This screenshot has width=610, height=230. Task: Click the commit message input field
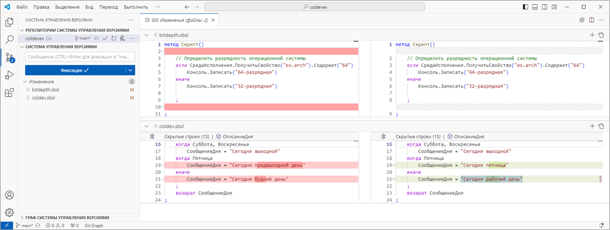coord(80,57)
